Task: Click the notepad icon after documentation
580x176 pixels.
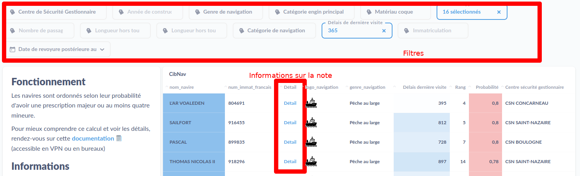Action: point(119,138)
